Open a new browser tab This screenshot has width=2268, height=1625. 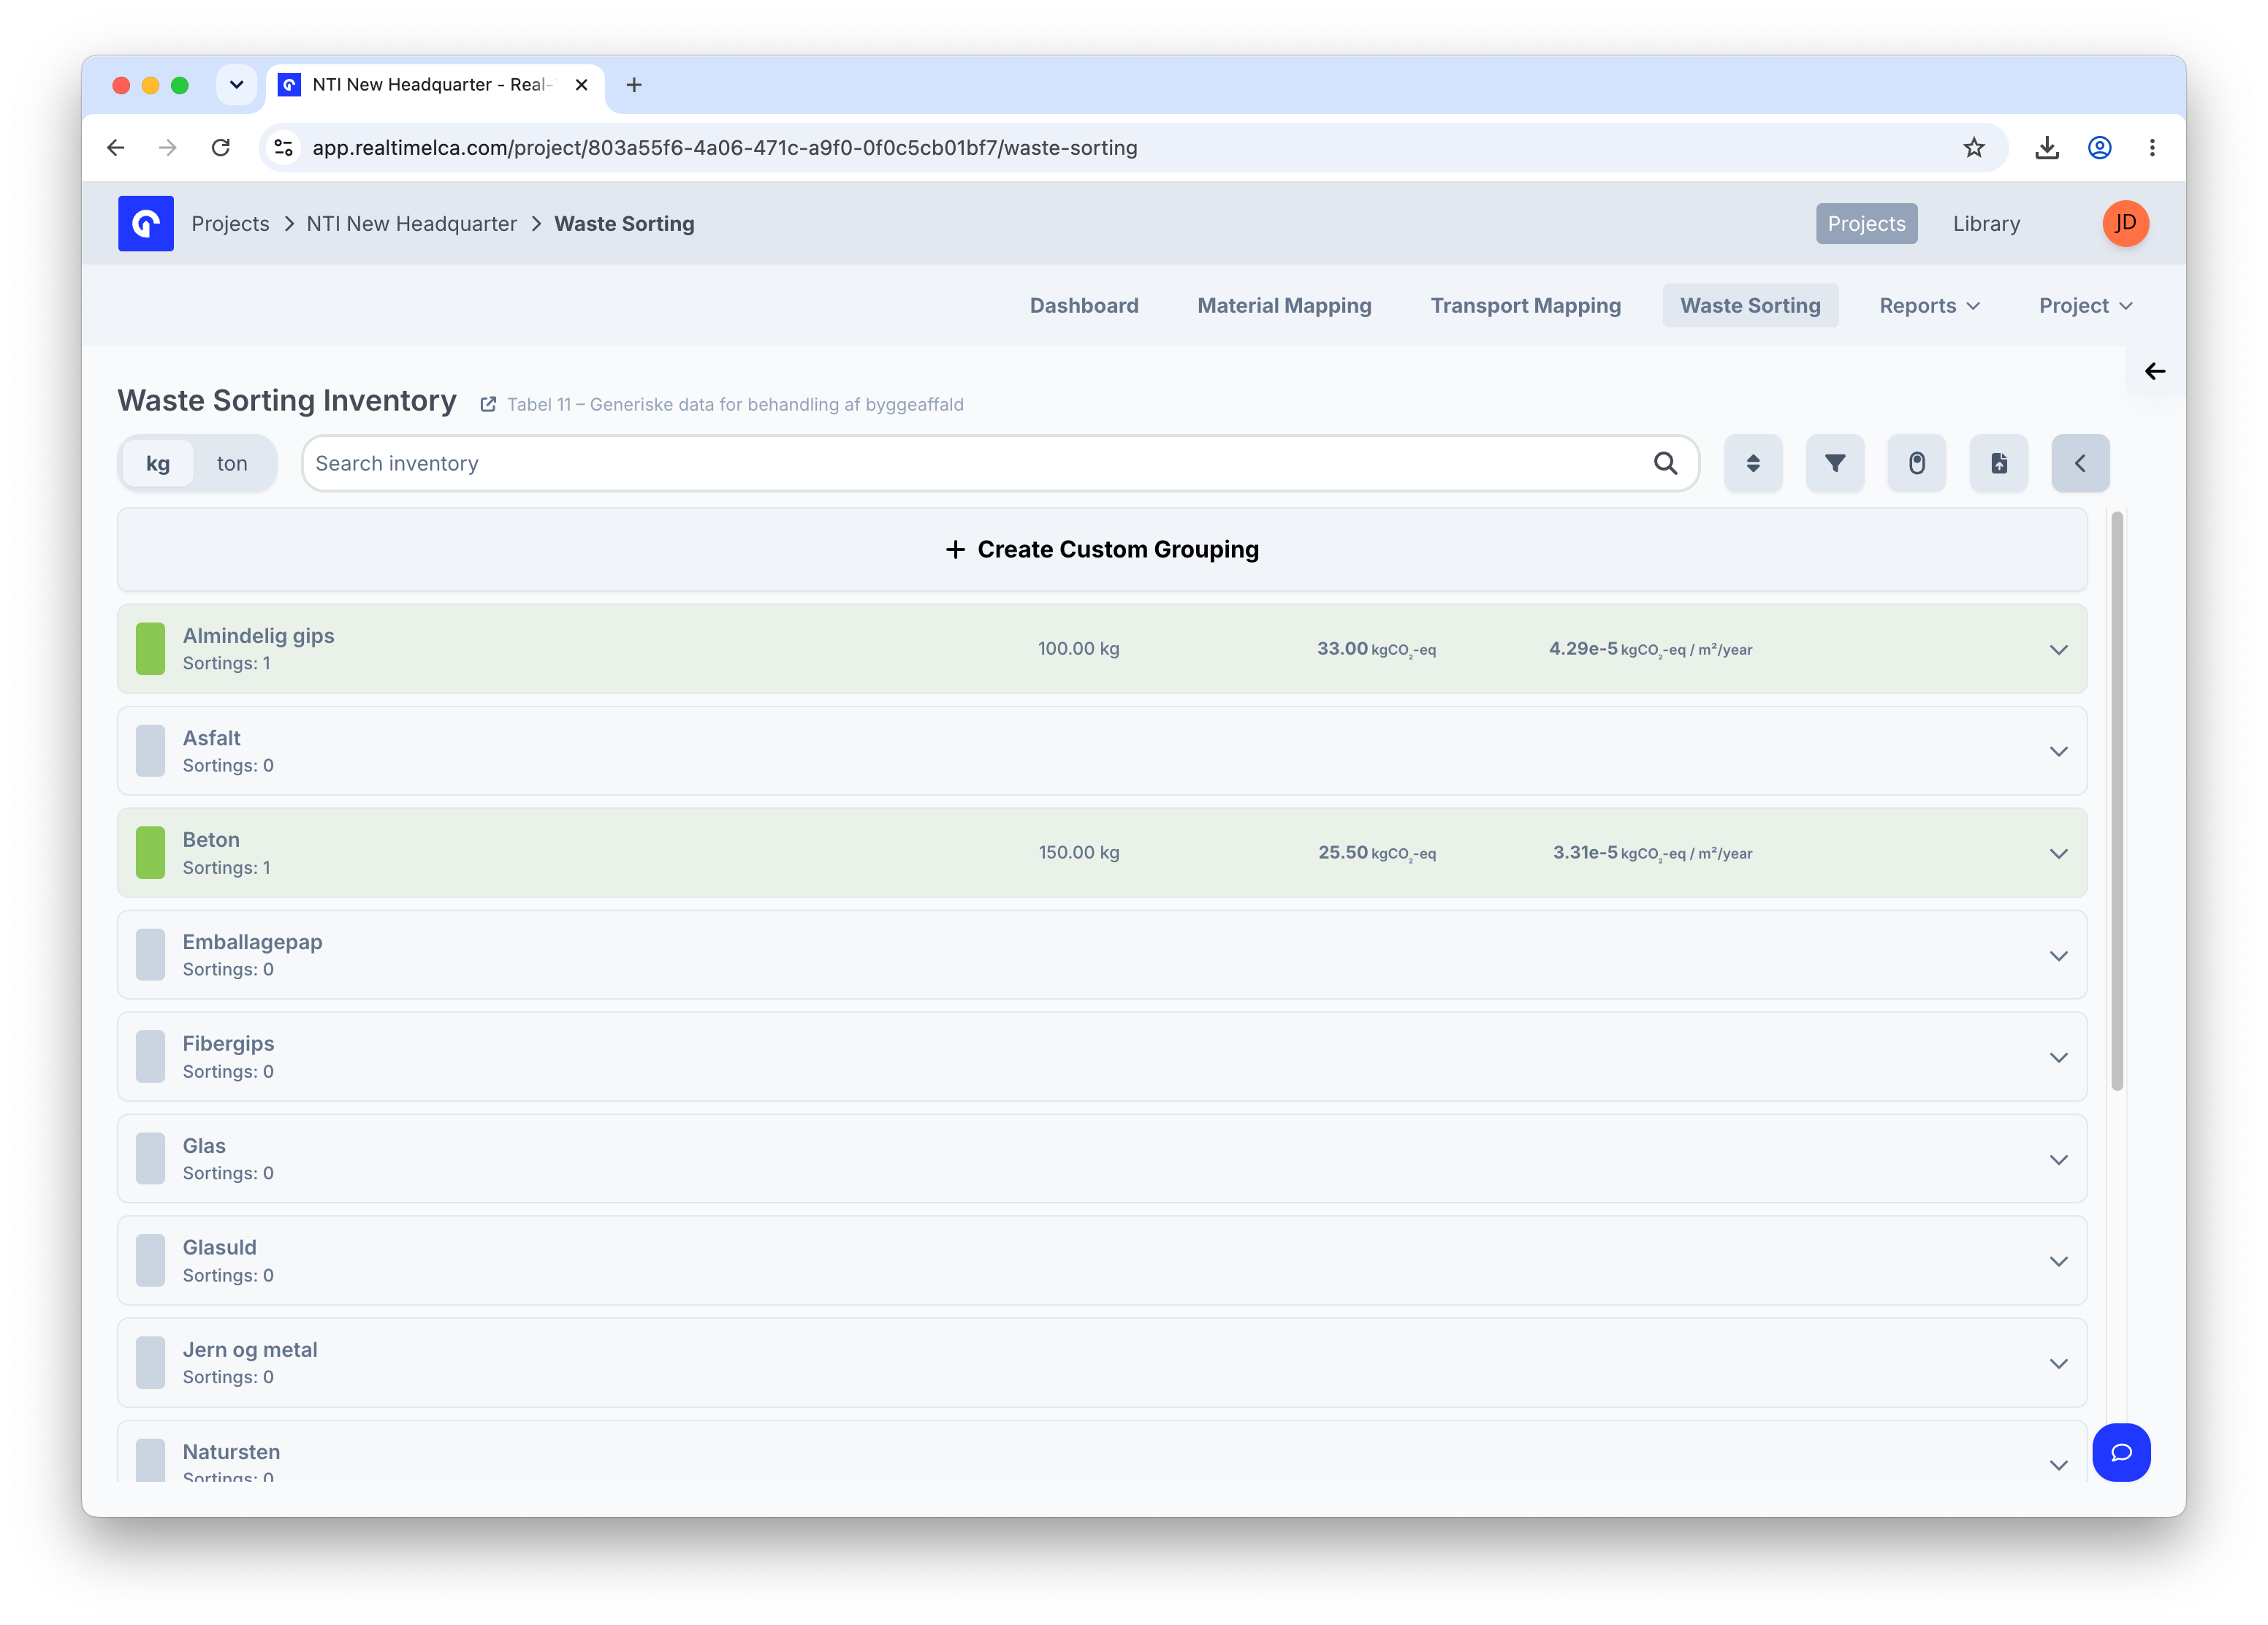coord(633,85)
